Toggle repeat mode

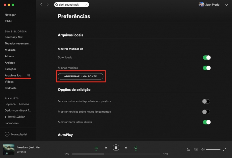[136, 148]
